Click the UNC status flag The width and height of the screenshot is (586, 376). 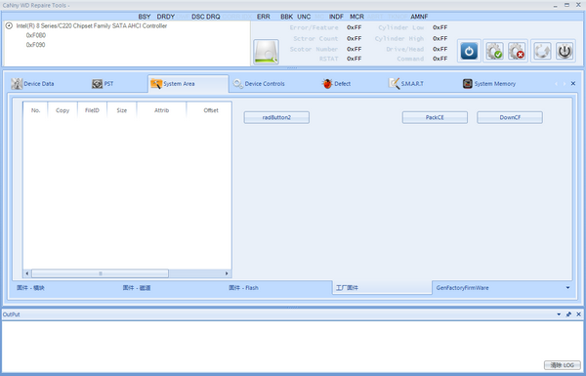coord(304,17)
